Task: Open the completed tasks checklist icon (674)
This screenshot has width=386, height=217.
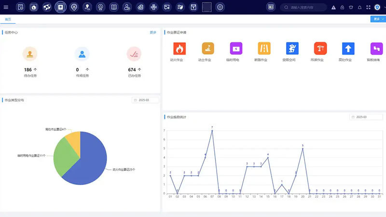Action: click(134, 54)
